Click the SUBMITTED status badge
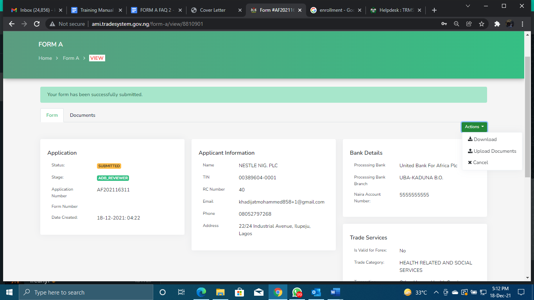The width and height of the screenshot is (534, 300). point(109,166)
